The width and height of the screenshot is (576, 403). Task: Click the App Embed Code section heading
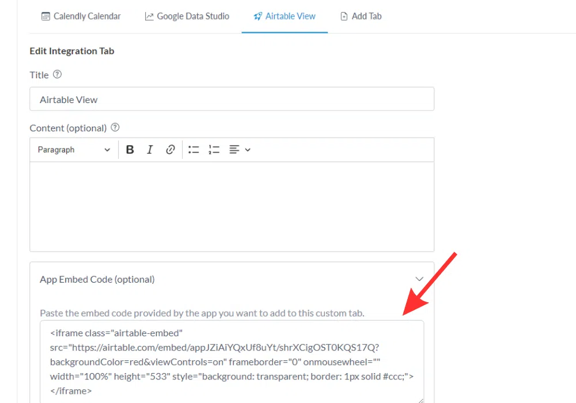pos(97,279)
